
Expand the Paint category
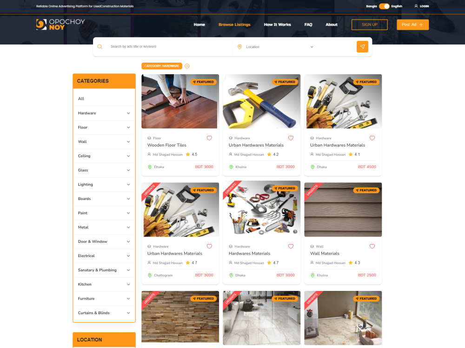click(x=128, y=213)
